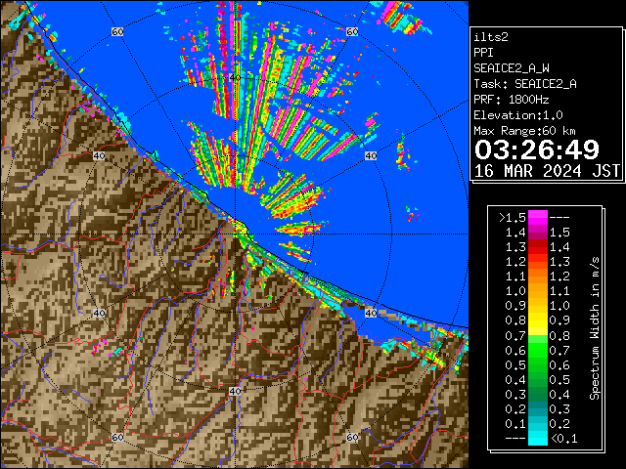
Task: Pick the cyan swatch beside "<0.1"
Action: pyautogui.click(x=538, y=438)
